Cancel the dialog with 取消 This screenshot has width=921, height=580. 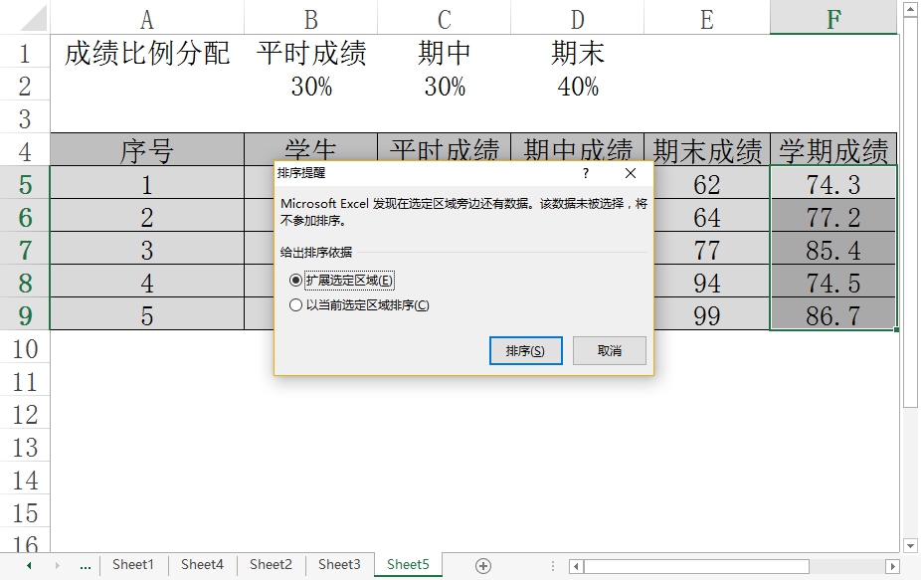(610, 351)
